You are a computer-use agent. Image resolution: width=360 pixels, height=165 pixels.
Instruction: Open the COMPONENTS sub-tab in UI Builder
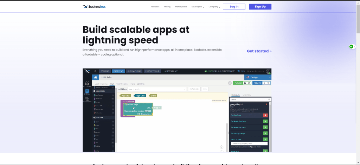[x=122, y=84]
